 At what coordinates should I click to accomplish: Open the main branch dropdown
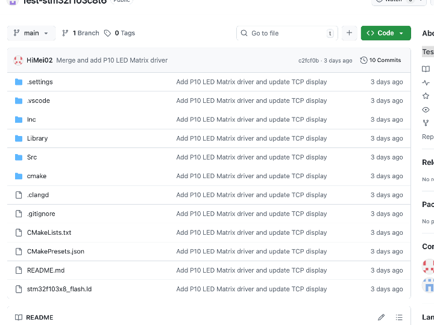coord(31,33)
